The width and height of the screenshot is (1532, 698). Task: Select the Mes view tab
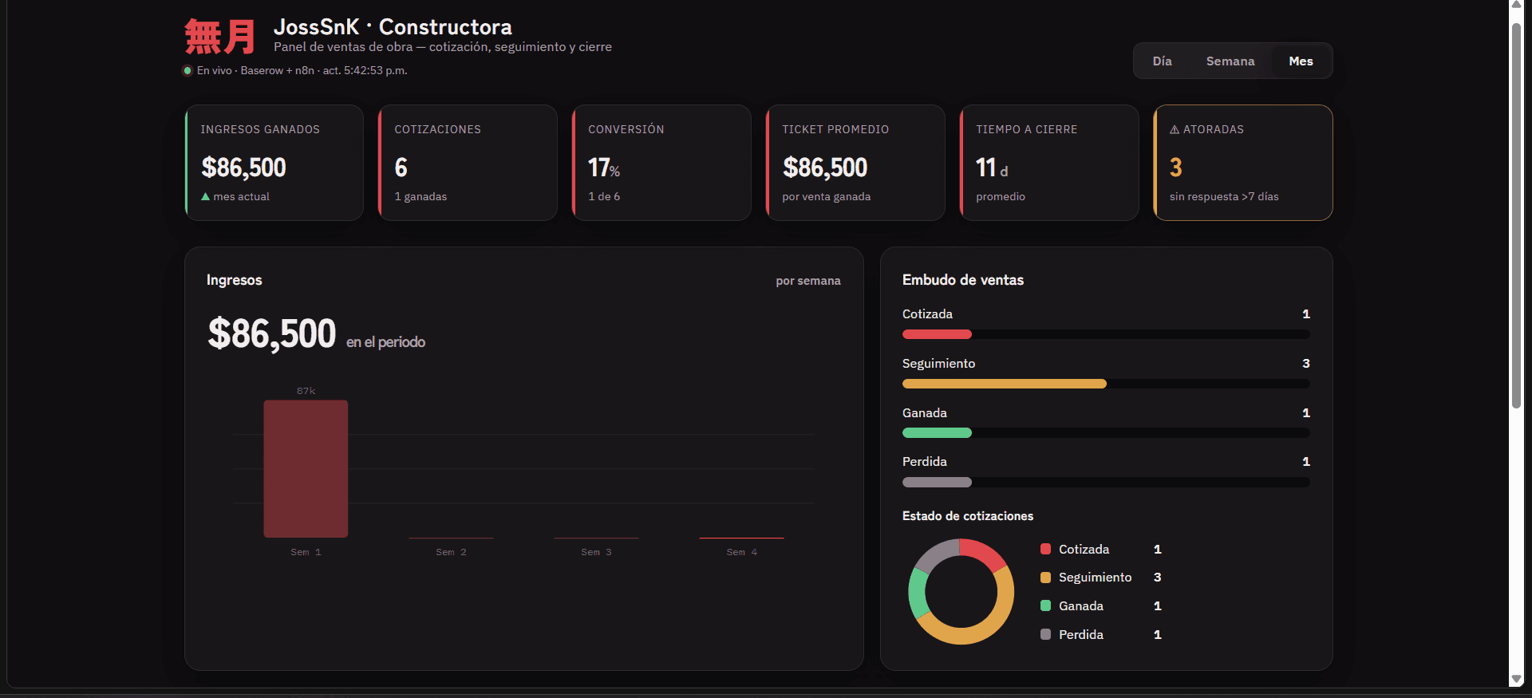1301,61
